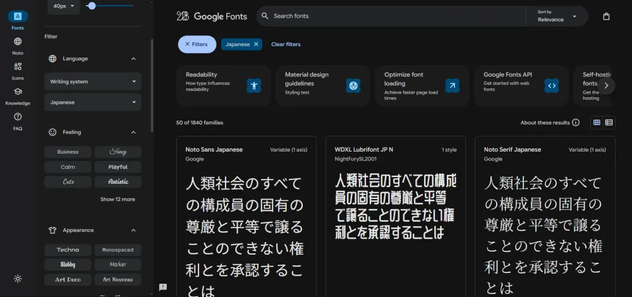
Task: Toggle the Fancy feeling filter
Action: coord(118,152)
